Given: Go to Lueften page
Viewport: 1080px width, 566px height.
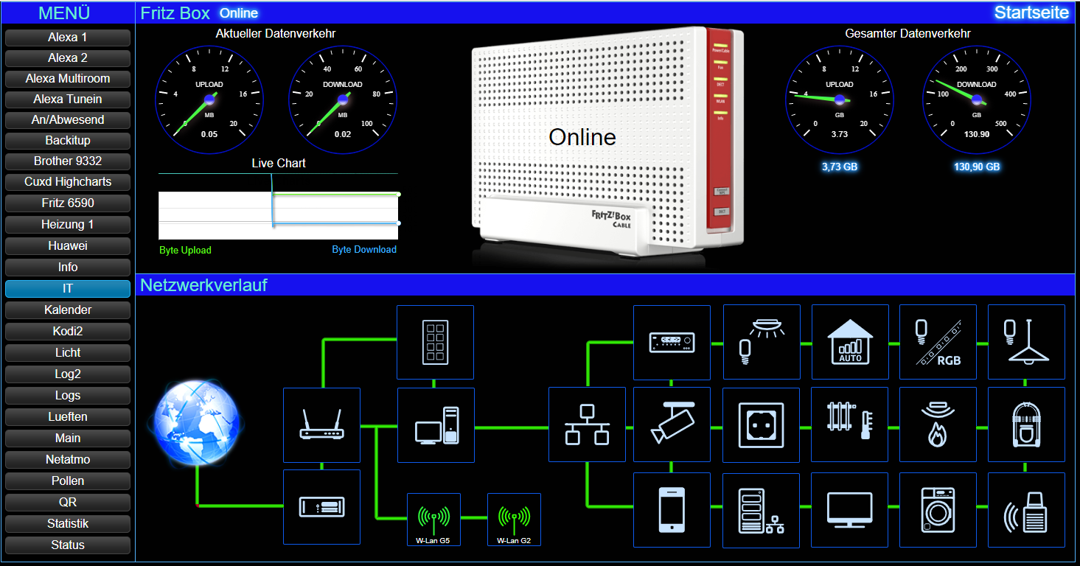Looking at the screenshot, I should (68, 416).
